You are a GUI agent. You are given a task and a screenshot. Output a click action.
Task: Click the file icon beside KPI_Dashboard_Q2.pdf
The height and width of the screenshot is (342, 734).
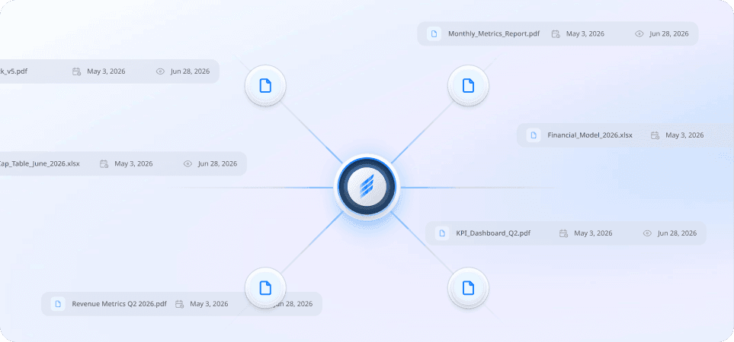pos(442,233)
